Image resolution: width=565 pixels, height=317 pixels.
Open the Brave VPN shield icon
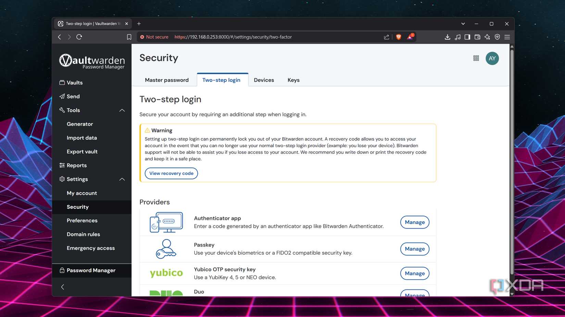[x=497, y=37]
